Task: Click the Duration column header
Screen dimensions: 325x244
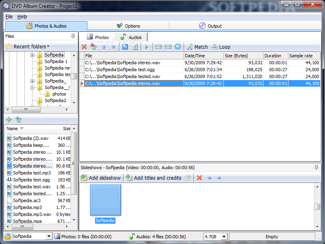Action: (276, 56)
